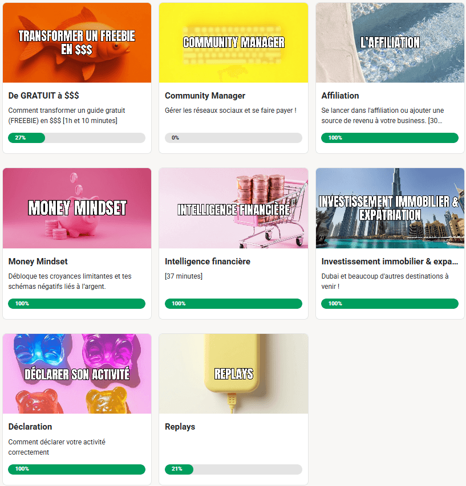
Task: Open the Intelligence Financière shopping cart thumbnail
Action: click(233, 209)
